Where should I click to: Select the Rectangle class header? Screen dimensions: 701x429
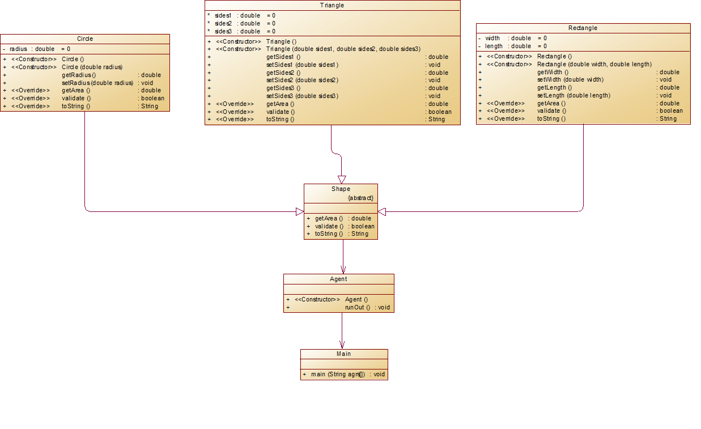583,28
